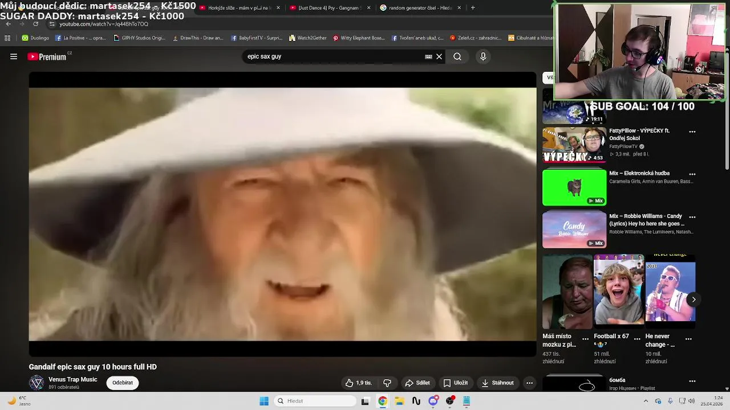Open 'Football x 67' short thumbnail
730x410 pixels.
(619, 292)
